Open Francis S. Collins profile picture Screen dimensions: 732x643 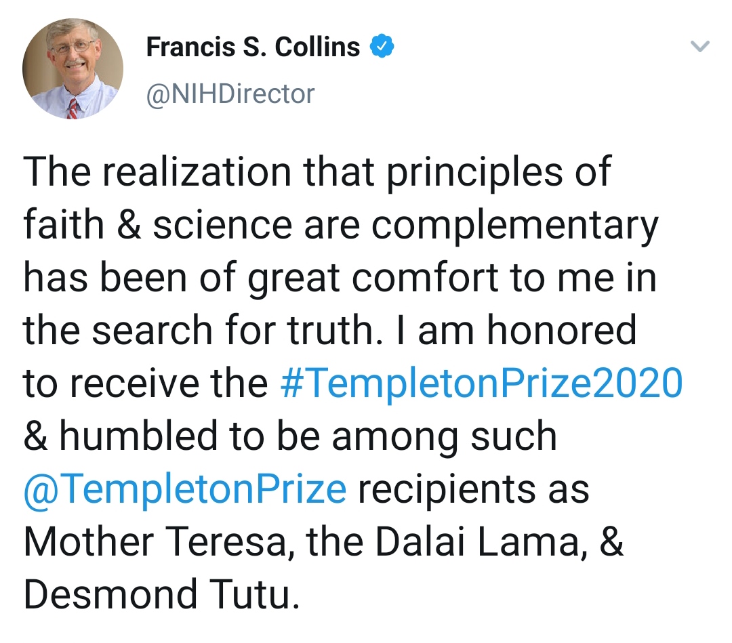click(73, 68)
